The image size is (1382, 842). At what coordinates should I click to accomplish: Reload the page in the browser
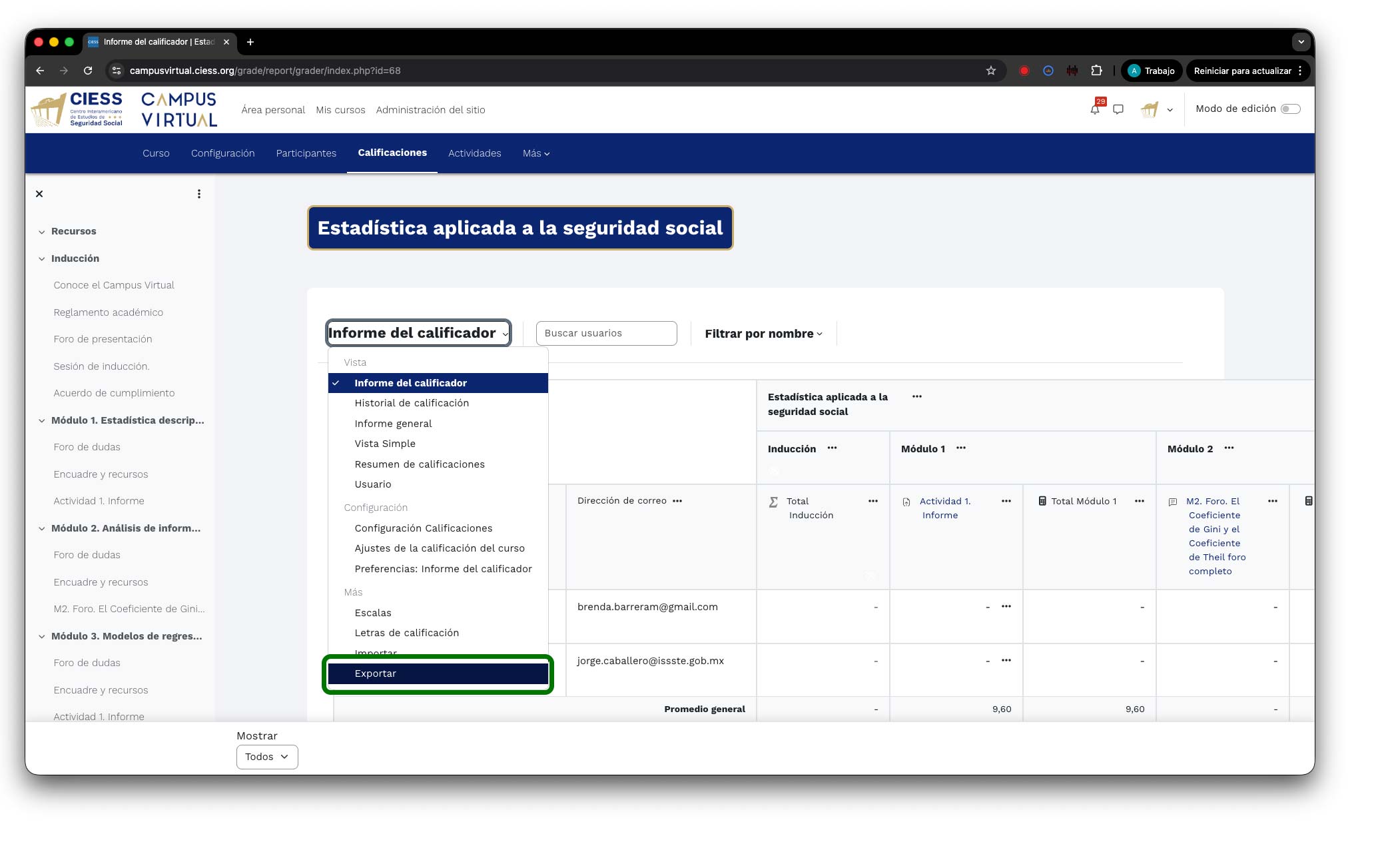point(88,71)
